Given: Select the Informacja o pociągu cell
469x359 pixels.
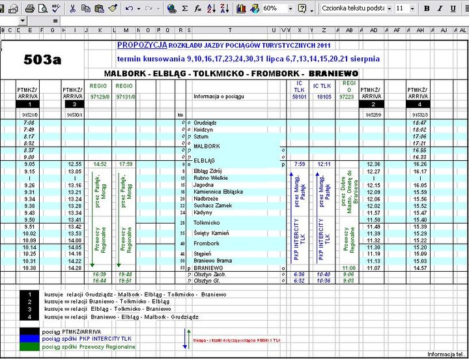Looking at the screenshot, I should [x=218, y=97].
